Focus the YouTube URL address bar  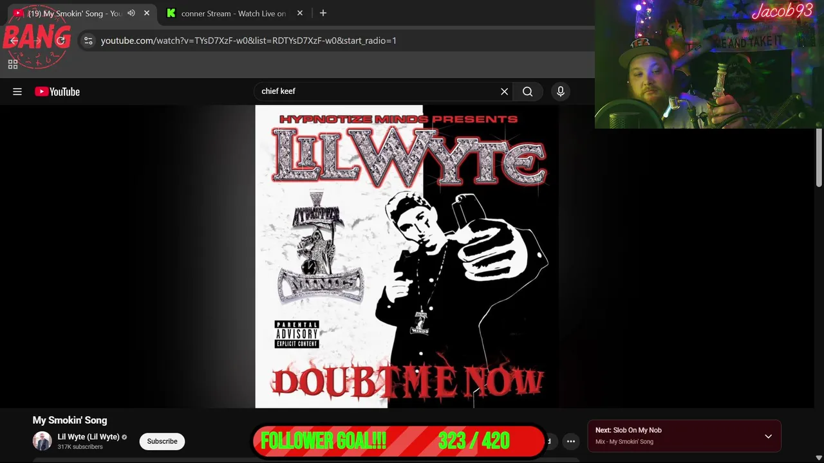coord(248,41)
